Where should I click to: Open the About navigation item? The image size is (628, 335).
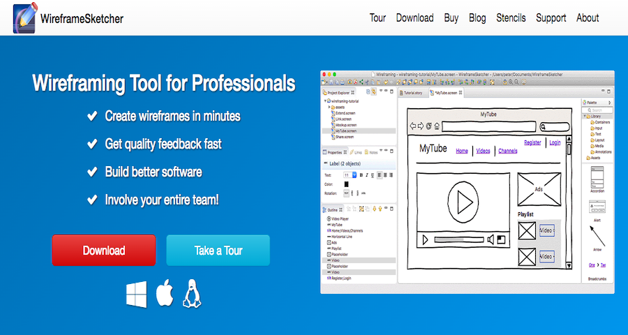point(588,18)
